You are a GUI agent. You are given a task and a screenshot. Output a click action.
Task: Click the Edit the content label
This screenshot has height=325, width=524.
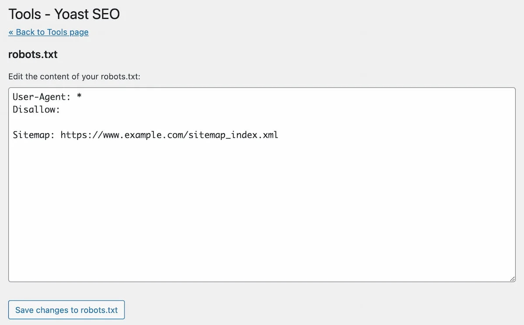74,77
